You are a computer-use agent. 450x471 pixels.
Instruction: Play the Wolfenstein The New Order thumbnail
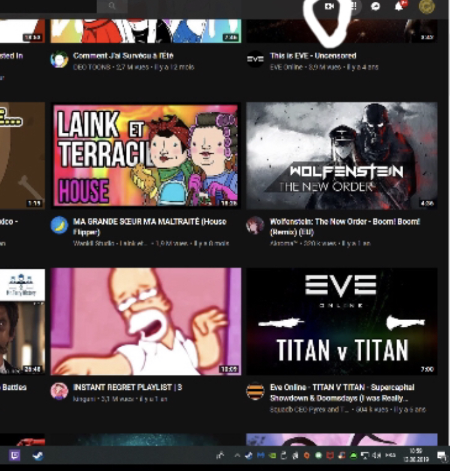[x=342, y=156]
